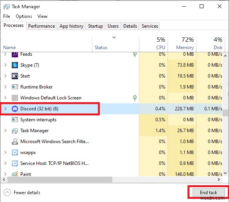
Task: Switch to the App history tab
Action: click(71, 26)
